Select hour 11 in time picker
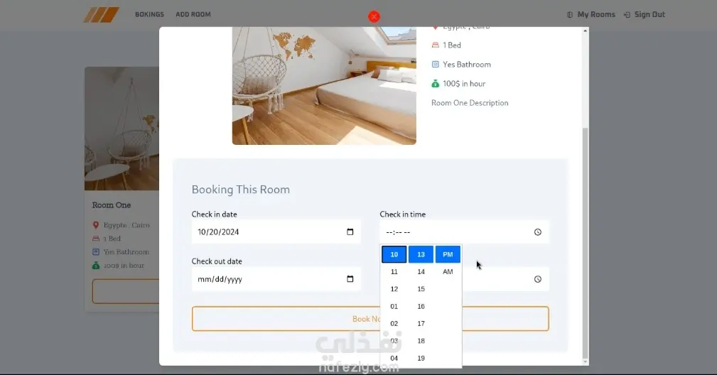Image resolution: width=717 pixels, height=375 pixels. point(394,272)
